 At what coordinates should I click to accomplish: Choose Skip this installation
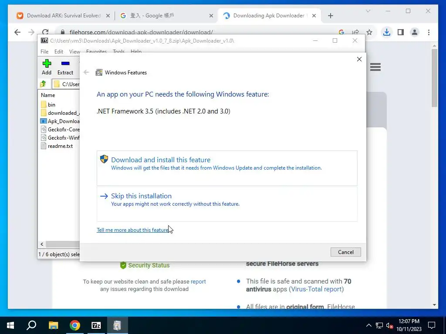(x=227, y=204)
